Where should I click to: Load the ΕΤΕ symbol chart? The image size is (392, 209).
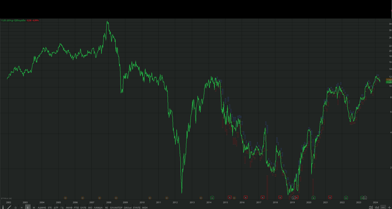pos(50,207)
